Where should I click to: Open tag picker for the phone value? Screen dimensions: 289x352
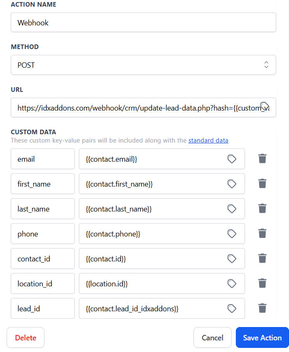(x=232, y=234)
